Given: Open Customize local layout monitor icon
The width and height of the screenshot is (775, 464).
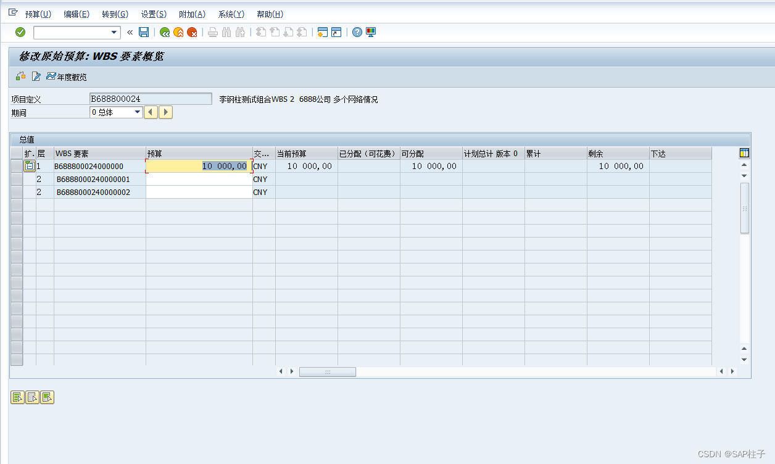Looking at the screenshot, I should [371, 32].
